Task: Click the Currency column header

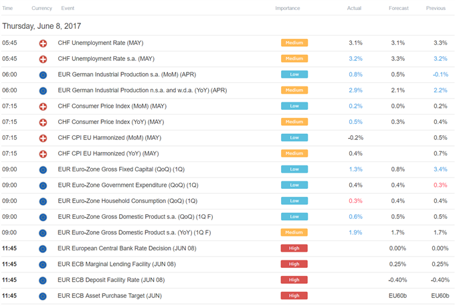Action: point(41,8)
